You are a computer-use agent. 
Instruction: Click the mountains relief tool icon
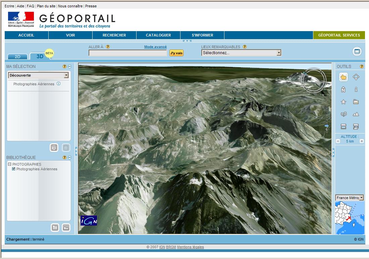click(356, 114)
